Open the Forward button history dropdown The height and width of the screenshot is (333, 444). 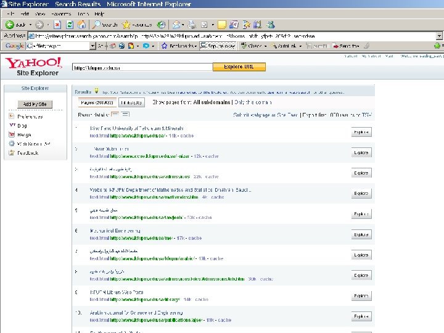(48, 25)
